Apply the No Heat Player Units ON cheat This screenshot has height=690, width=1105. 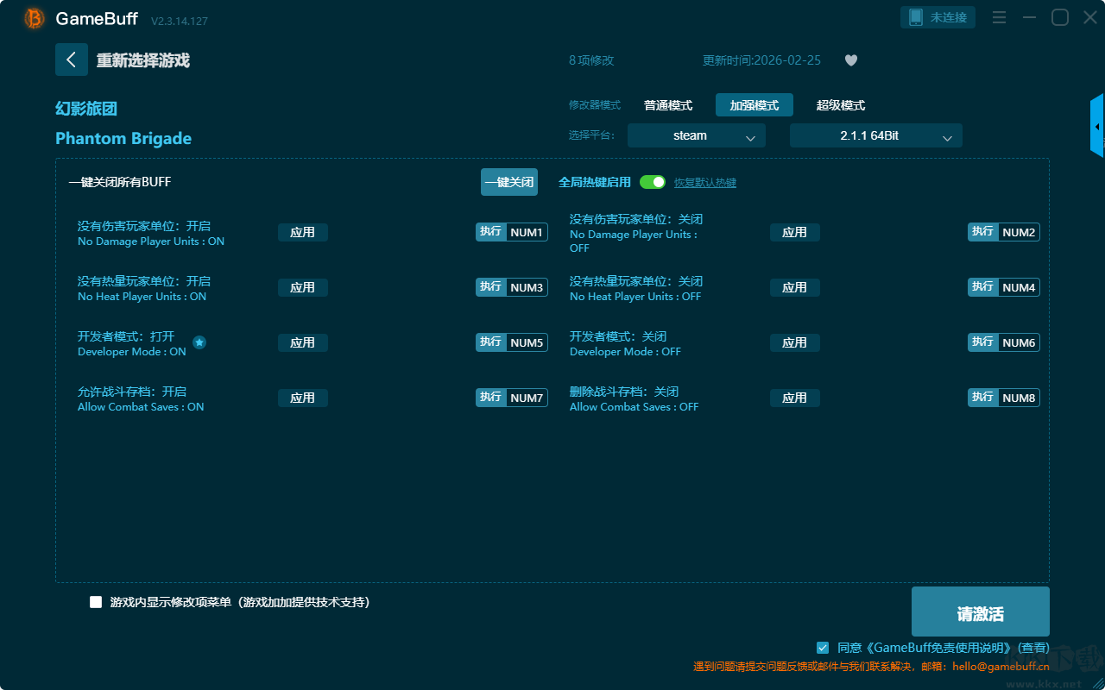point(302,287)
